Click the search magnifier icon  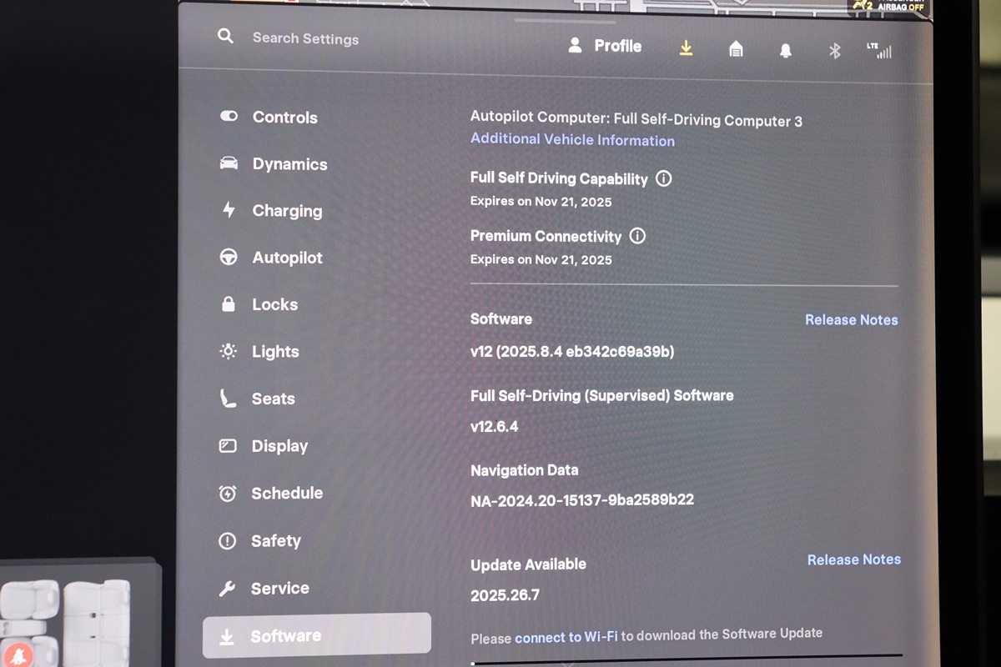[x=225, y=37]
